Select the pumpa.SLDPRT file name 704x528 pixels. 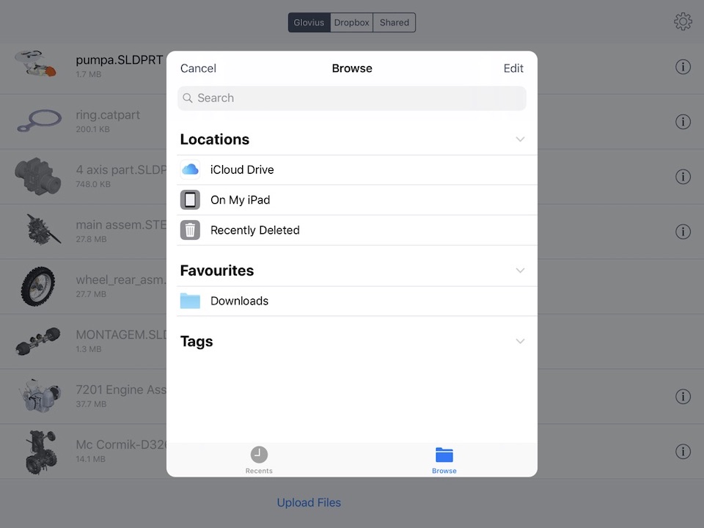click(x=119, y=59)
